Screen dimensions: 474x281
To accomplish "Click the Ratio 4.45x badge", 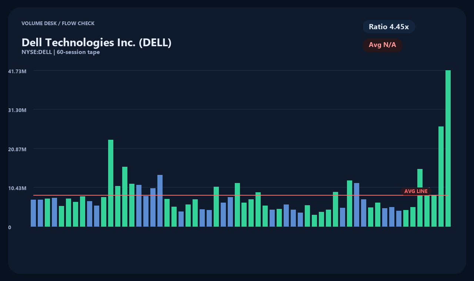I will click(389, 27).
